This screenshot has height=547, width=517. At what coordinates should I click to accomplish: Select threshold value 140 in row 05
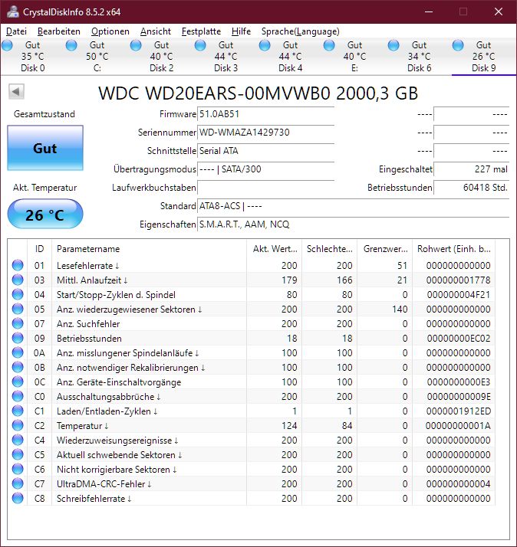tap(400, 309)
